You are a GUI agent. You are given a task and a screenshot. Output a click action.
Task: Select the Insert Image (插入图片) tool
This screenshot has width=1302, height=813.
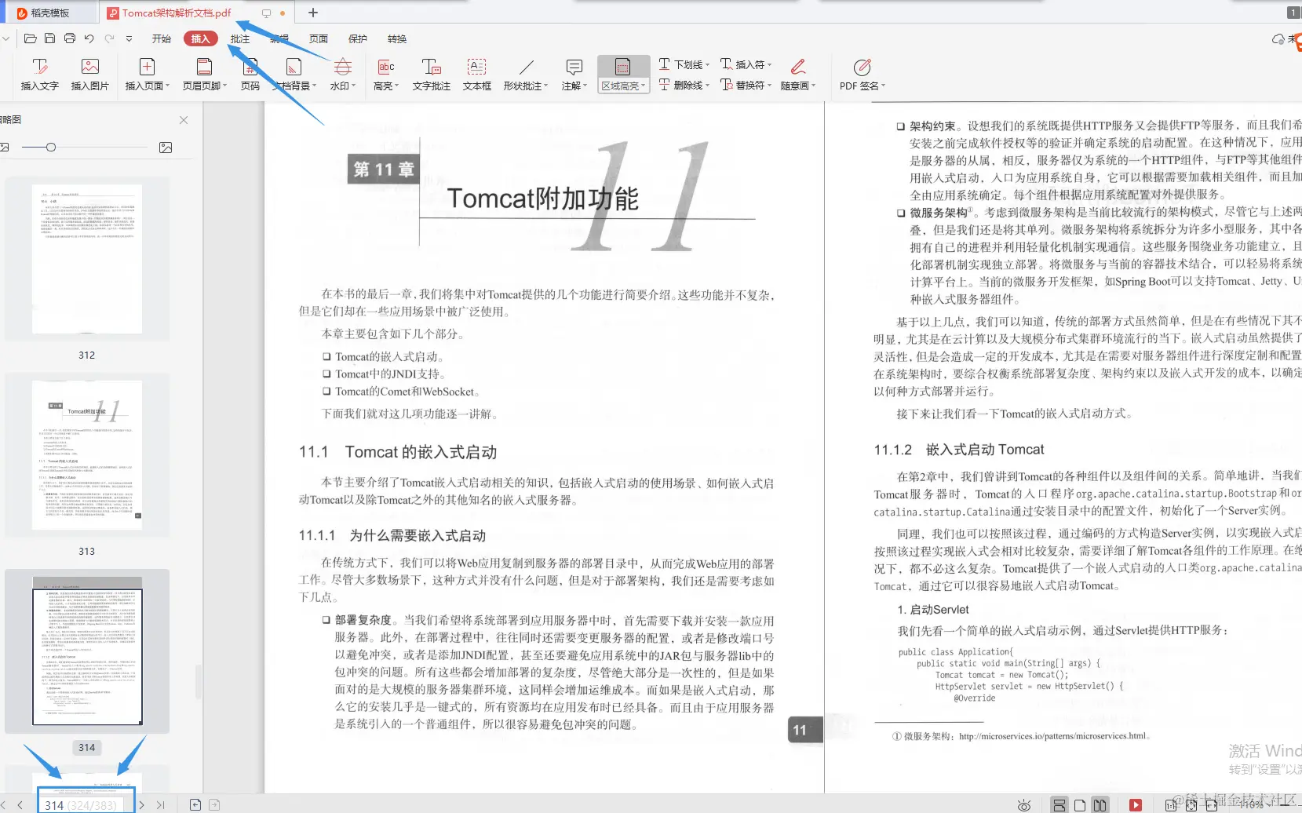pyautogui.click(x=90, y=75)
